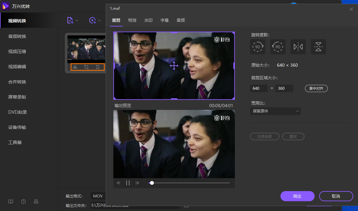This screenshot has width=358, height=211.
Task: Expand the add DVD disc dropdown arrow
Action: 99,21
